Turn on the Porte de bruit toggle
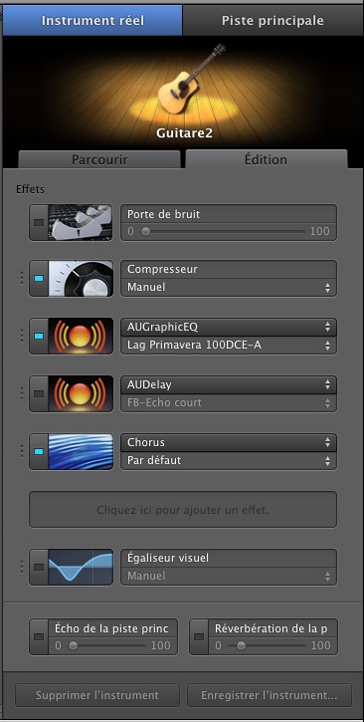 click(39, 223)
